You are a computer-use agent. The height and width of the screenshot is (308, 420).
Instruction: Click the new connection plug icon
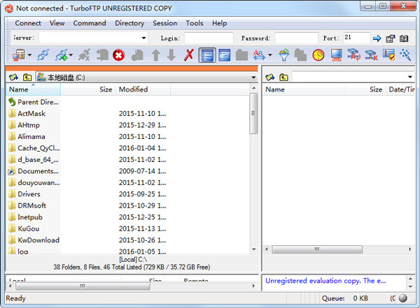[61, 55]
